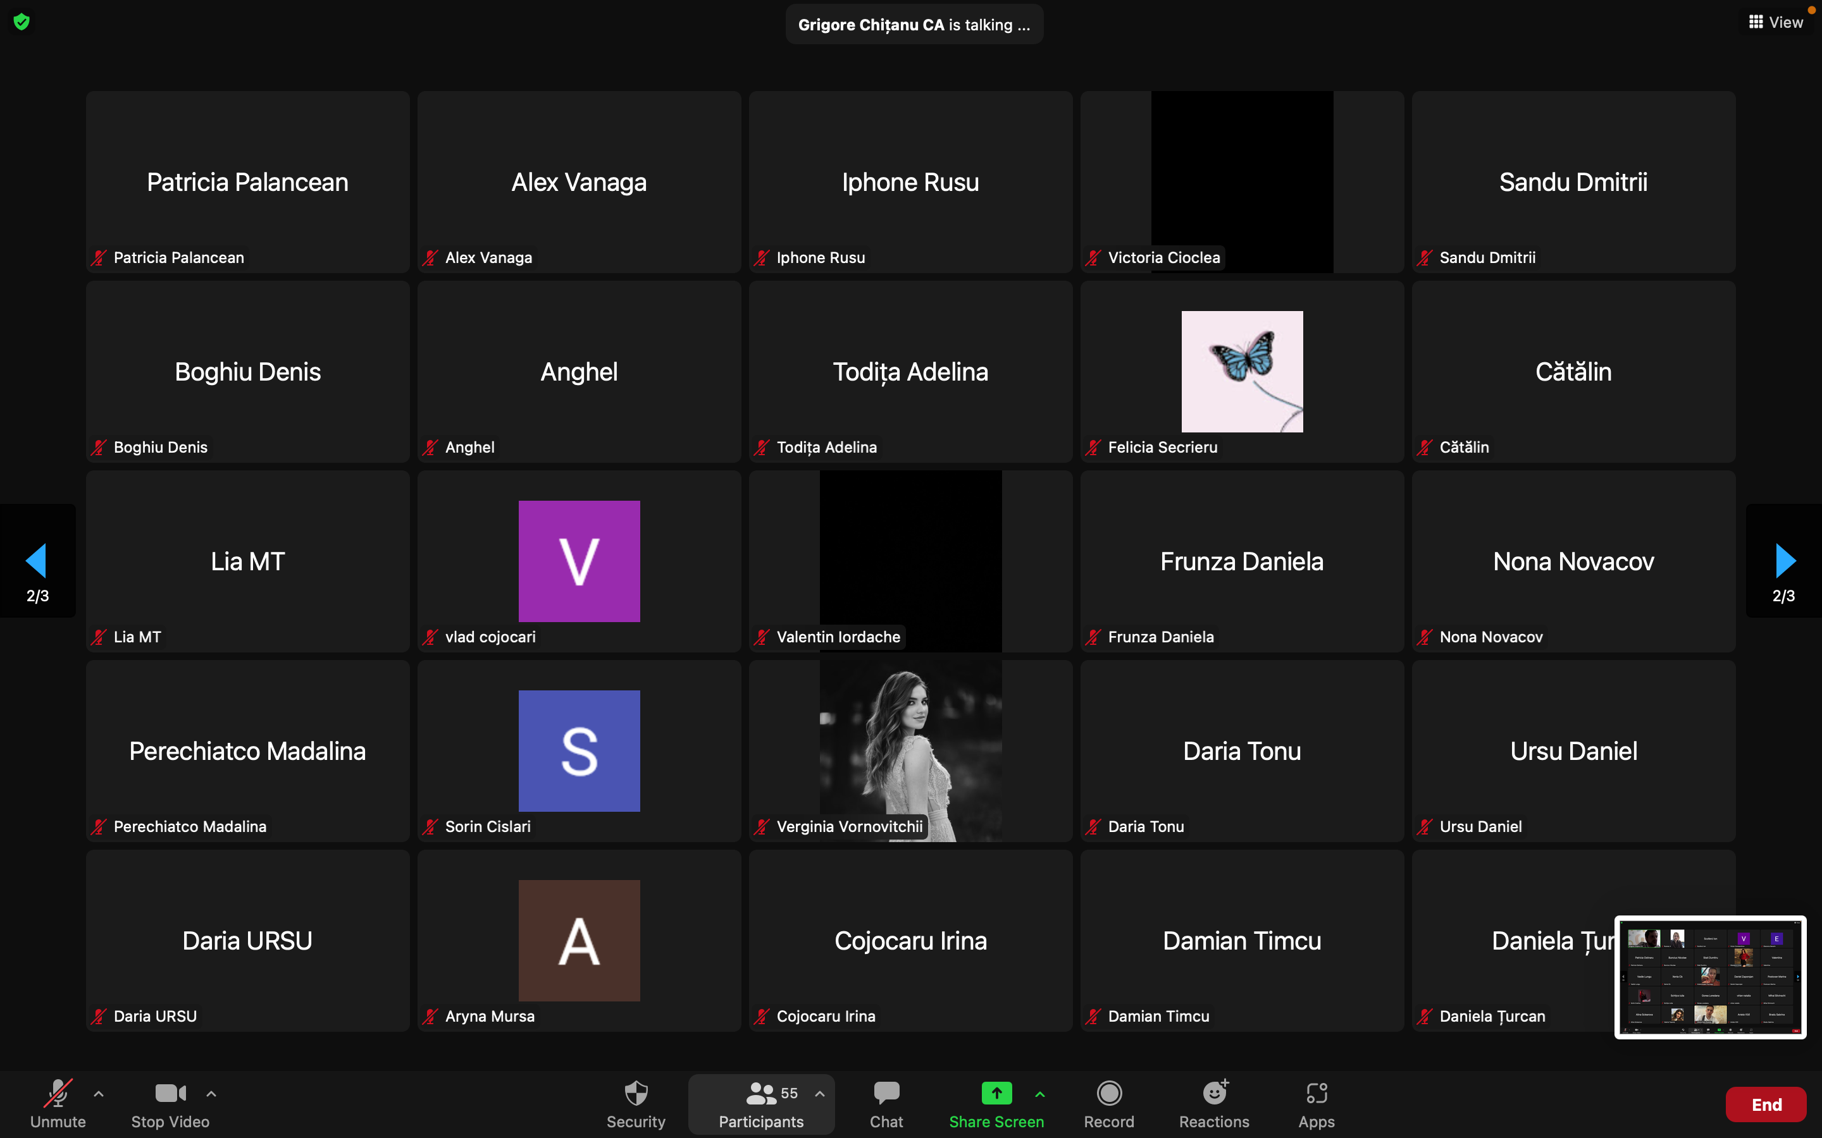Expand share options caret beside Share Screen
Viewport: 1822px width, 1138px height.
pos(1040,1094)
